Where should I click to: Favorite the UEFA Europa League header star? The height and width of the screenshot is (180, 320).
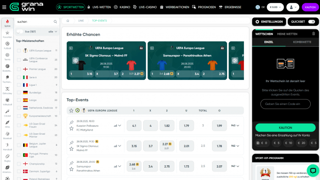click(71, 110)
